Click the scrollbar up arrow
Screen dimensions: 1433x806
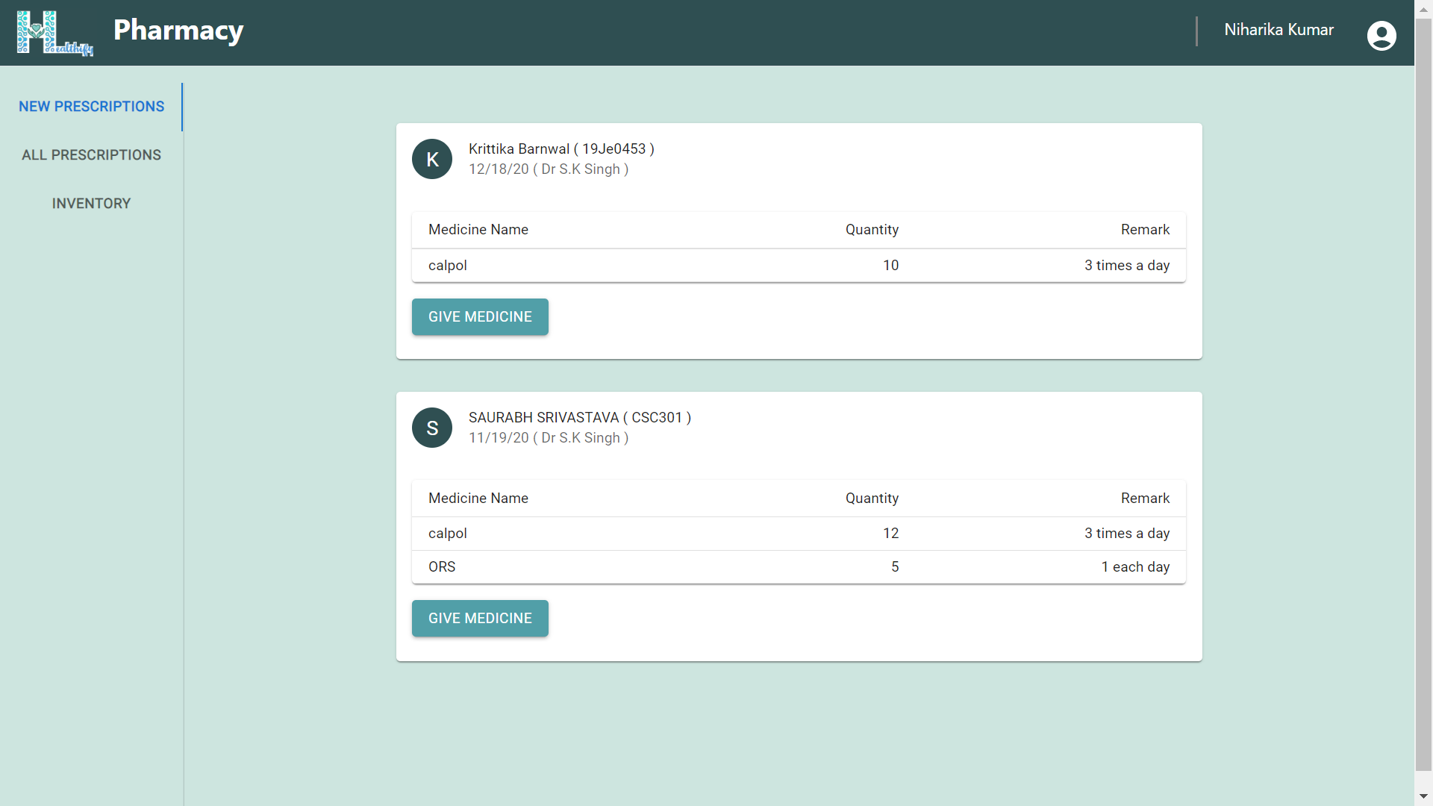tap(1423, 9)
